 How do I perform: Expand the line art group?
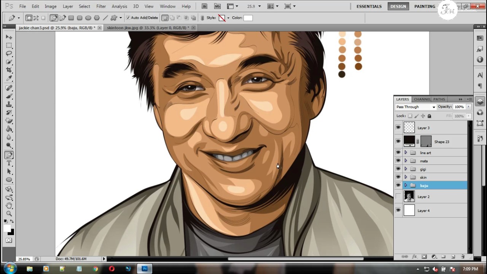point(406,153)
